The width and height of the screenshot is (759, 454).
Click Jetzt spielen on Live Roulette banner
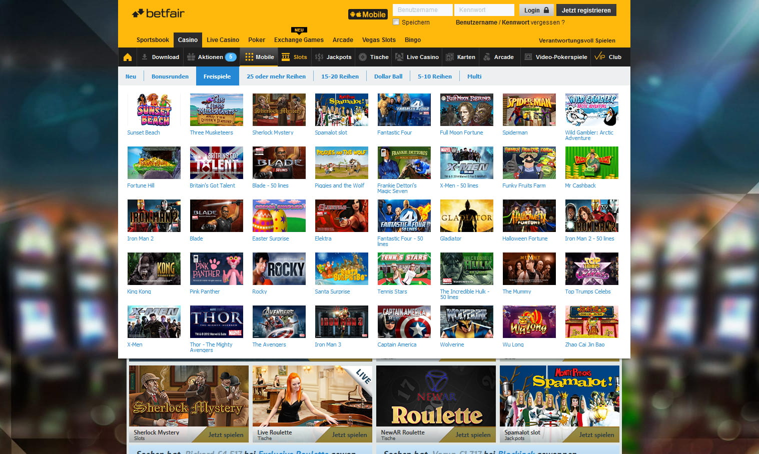pyautogui.click(x=349, y=435)
